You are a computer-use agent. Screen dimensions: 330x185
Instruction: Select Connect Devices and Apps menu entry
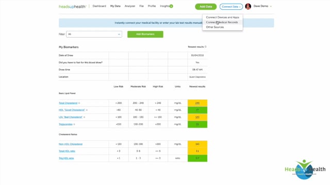(222, 17)
